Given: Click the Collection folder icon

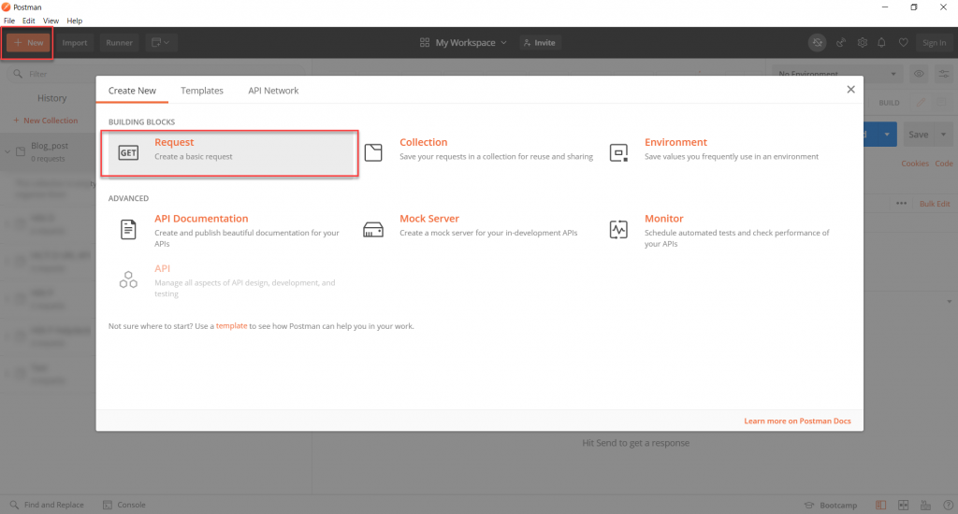Looking at the screenshot, I should point(373,152).
